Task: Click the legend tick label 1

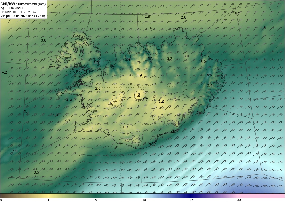Action: [48, 200]
